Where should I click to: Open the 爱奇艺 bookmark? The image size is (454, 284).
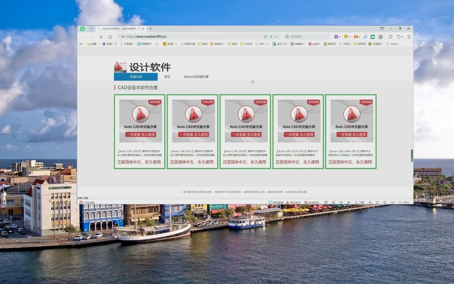[330, 44]
